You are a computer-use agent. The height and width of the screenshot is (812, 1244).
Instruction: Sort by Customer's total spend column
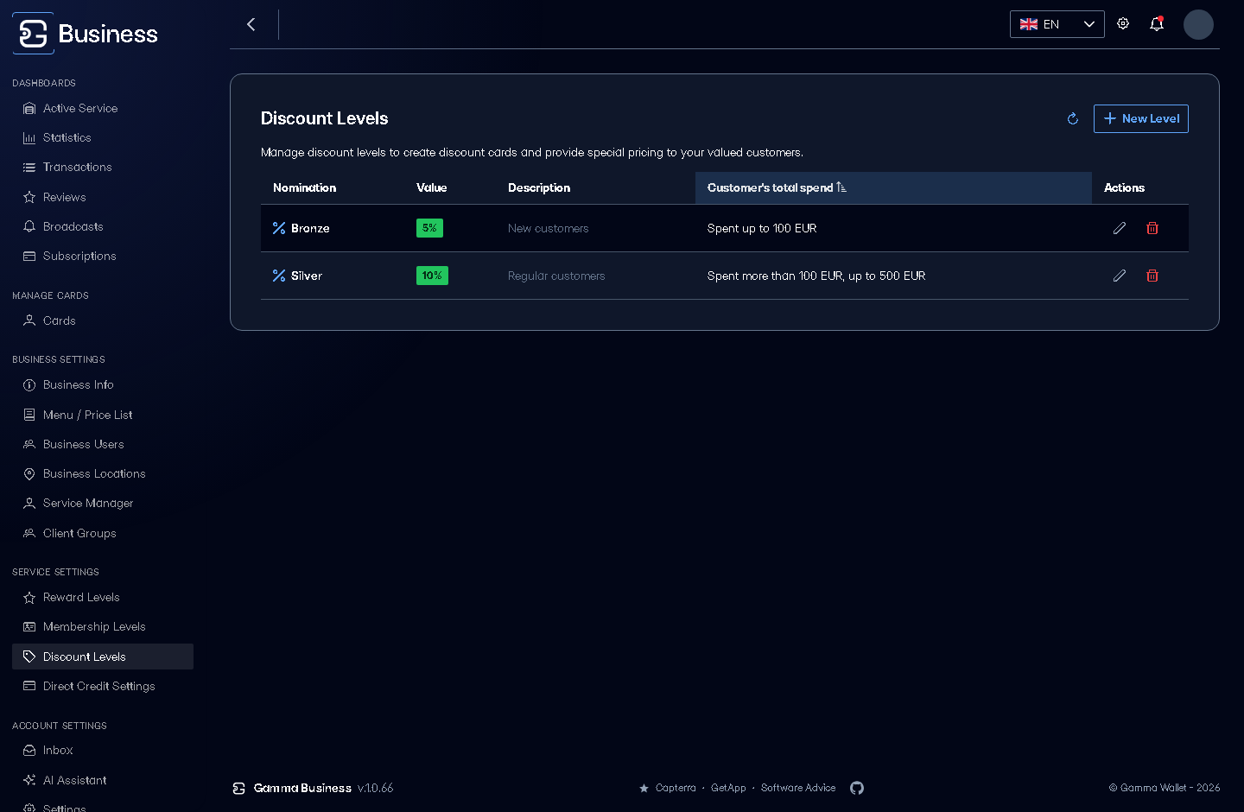tap(893, 187)
